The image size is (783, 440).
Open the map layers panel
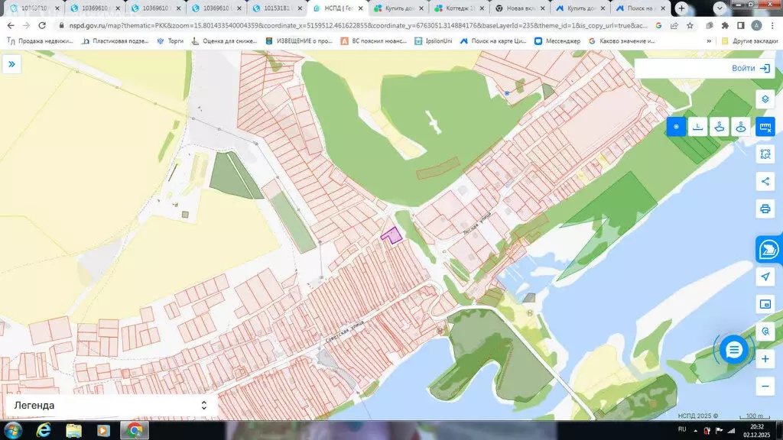pyautogui.click(x=765, y=99)
